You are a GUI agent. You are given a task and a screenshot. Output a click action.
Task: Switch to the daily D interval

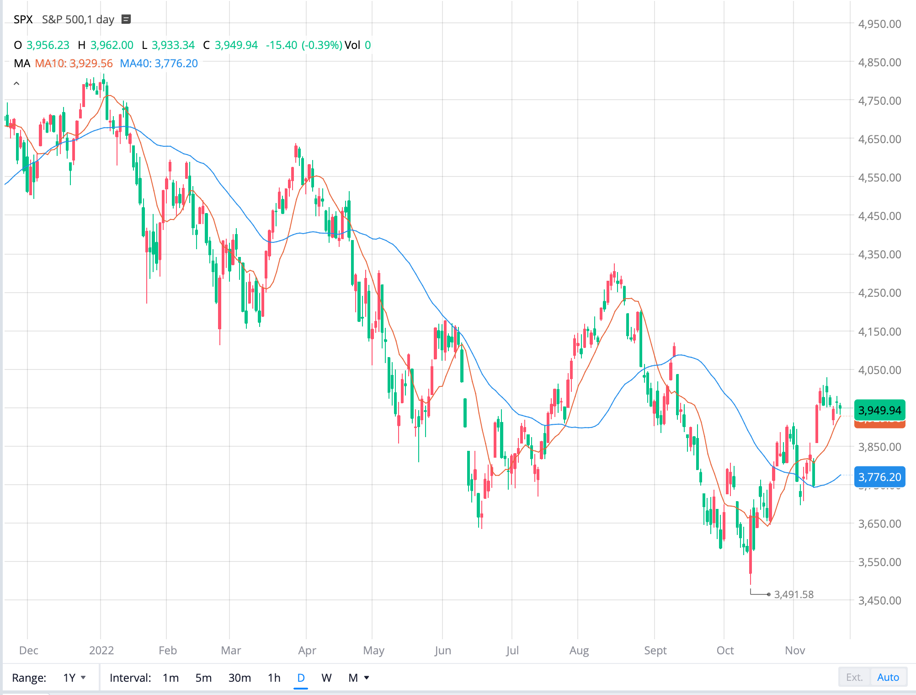click(301, 678)
